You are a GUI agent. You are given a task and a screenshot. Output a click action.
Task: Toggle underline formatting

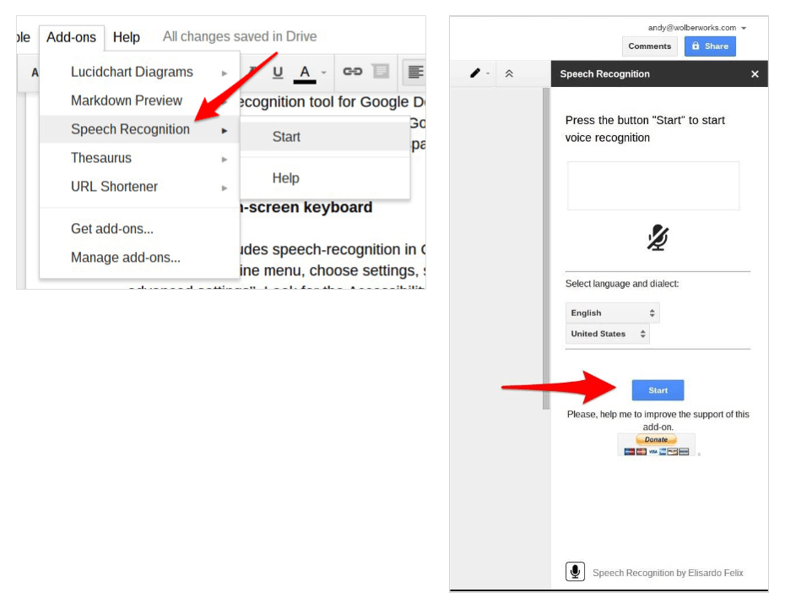pyautogui.click(x=278, y=72)
